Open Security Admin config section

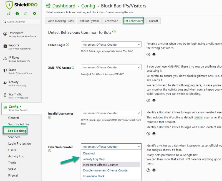pyautogui.click(x=18, y=124)
